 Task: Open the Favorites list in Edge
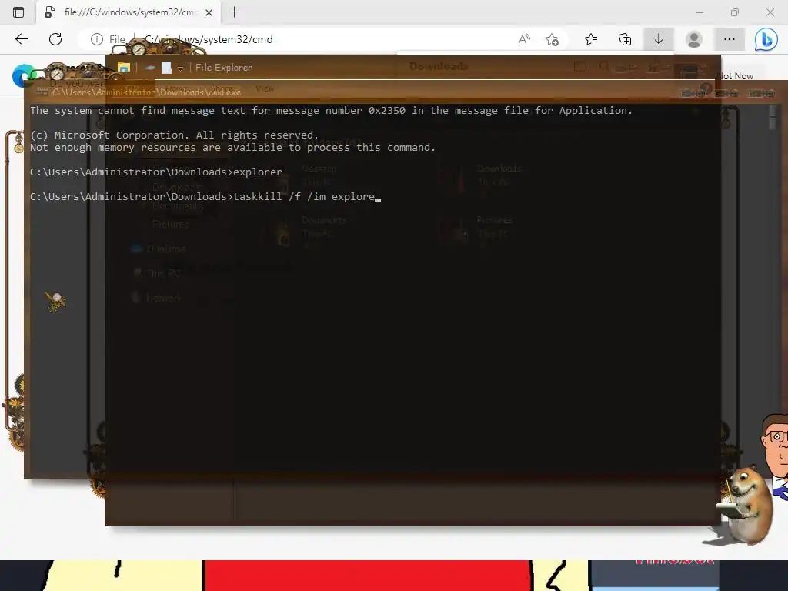[591, 39]
